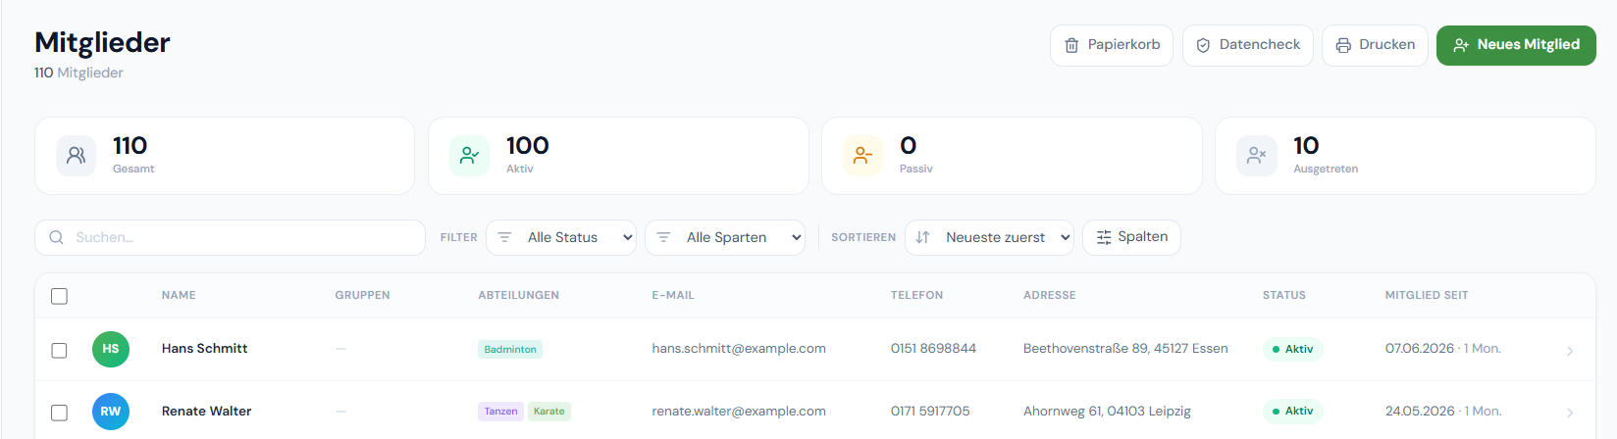Image resolution: width=1617 pixels, height=439 pixels.
Task: Click the Tanzen department tag
Action: (x=500, y=412)
